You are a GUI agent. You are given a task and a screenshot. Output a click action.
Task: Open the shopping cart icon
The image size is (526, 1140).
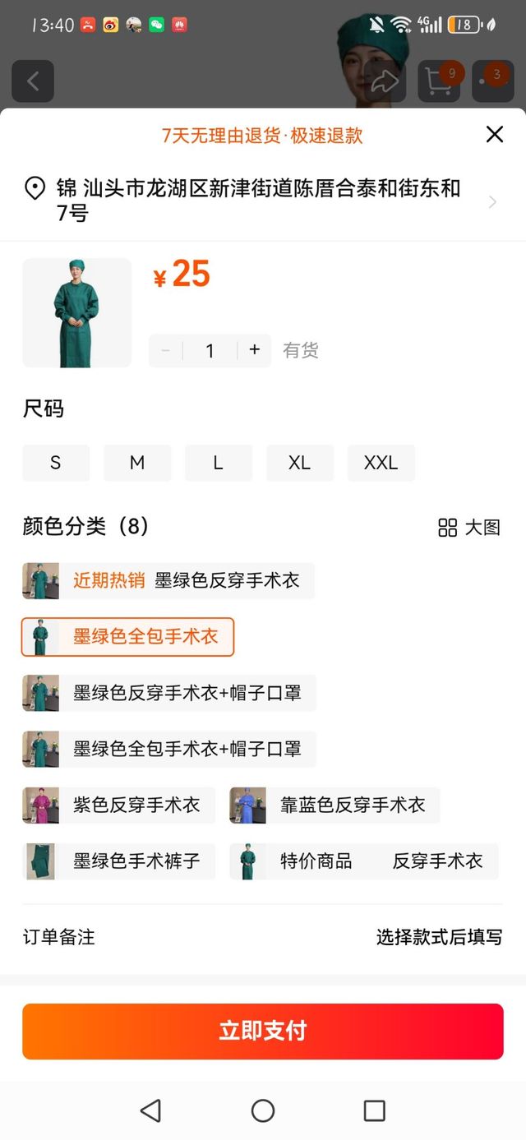click(x=439, y=81)
